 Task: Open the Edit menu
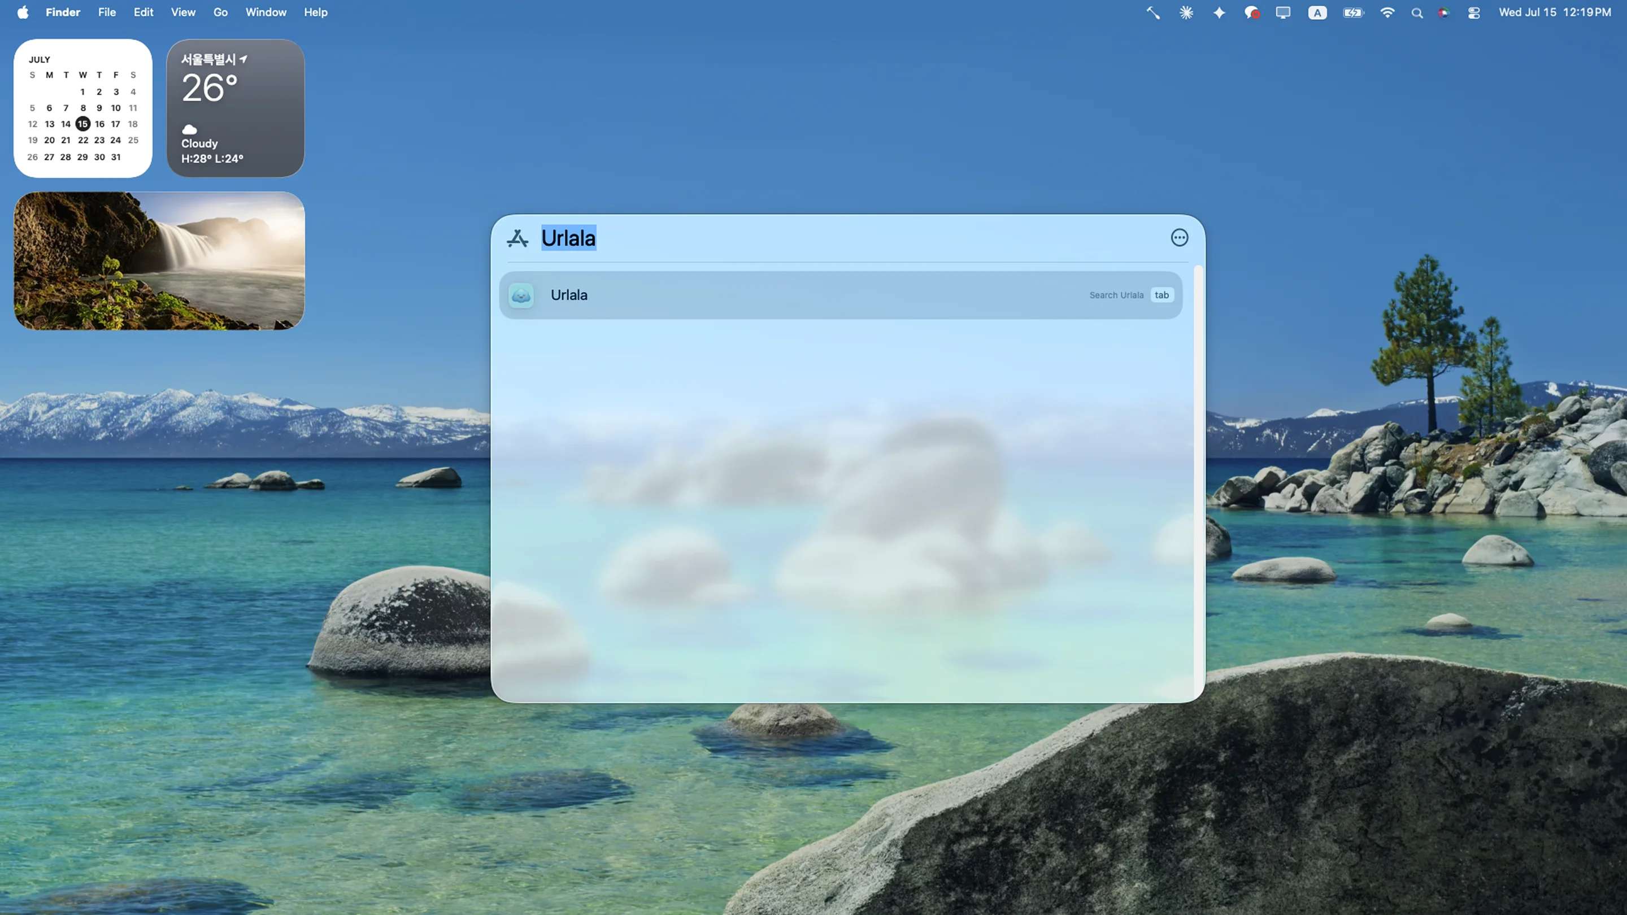[x=143, y=12]
